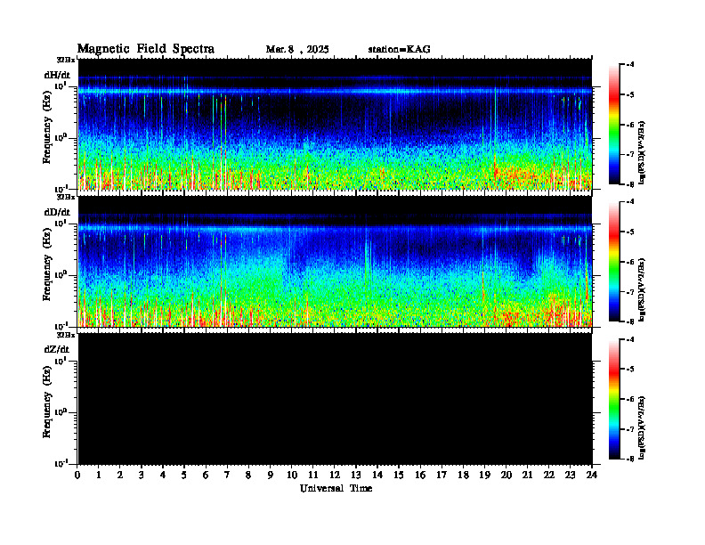Screen dimensions: 705x545
Task: Select the dZ/dt panel label
Action: (x=57, y=349)
